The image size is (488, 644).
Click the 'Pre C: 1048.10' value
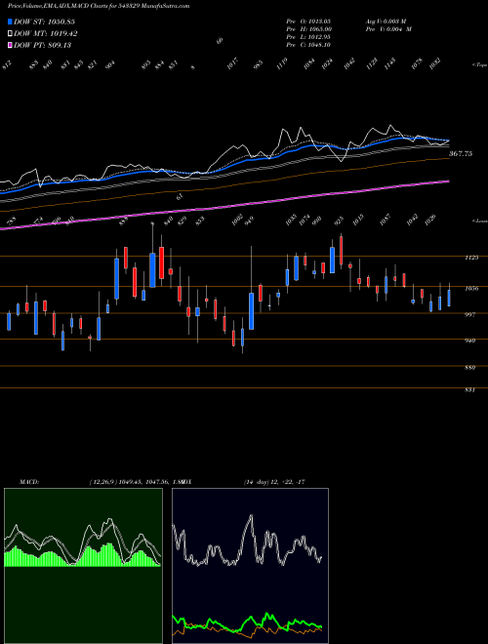tap(308, 45)
